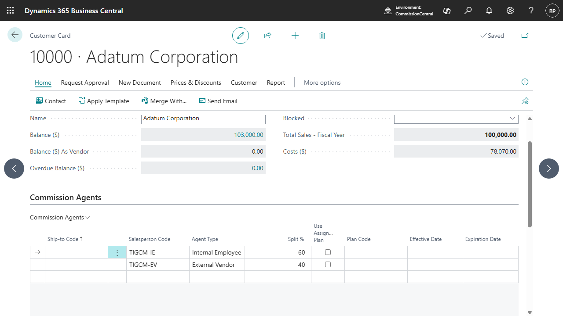The height and width of the screenshot is (316, 563).
Task: Open card in new window icon
Action: tap(525, 36)
